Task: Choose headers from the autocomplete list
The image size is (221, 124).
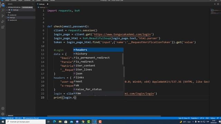Action: tap(98, 50)
